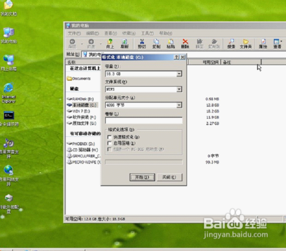Open the Favorites menu
This screenshot has width=286, height=251.
pyautogui.click(x=129, y=33)
